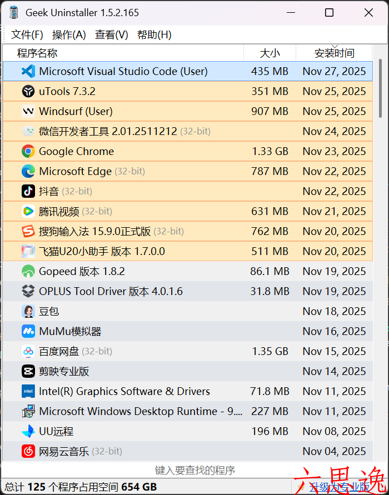The width and height of the screenshot is (389, 495).
Task: Open the 操作(A) menu
Action: [x=69, y=34]
